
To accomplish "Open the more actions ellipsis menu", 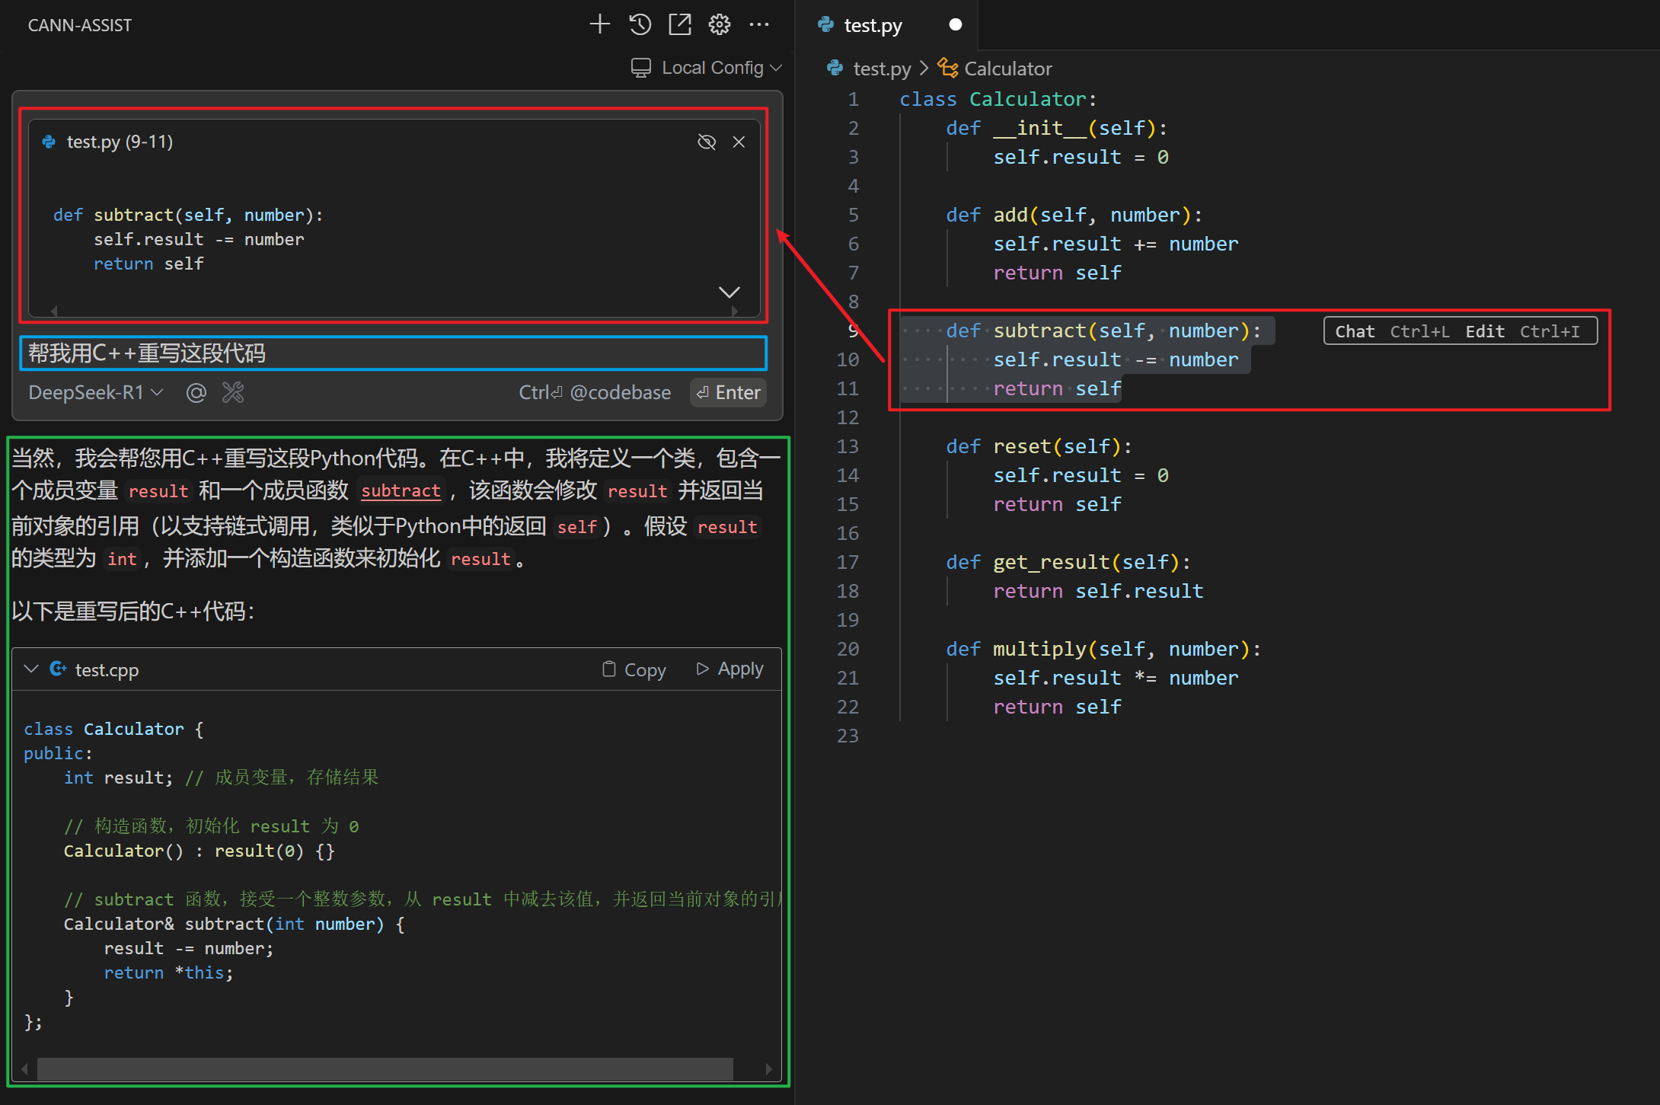I will tap(758, 24).
